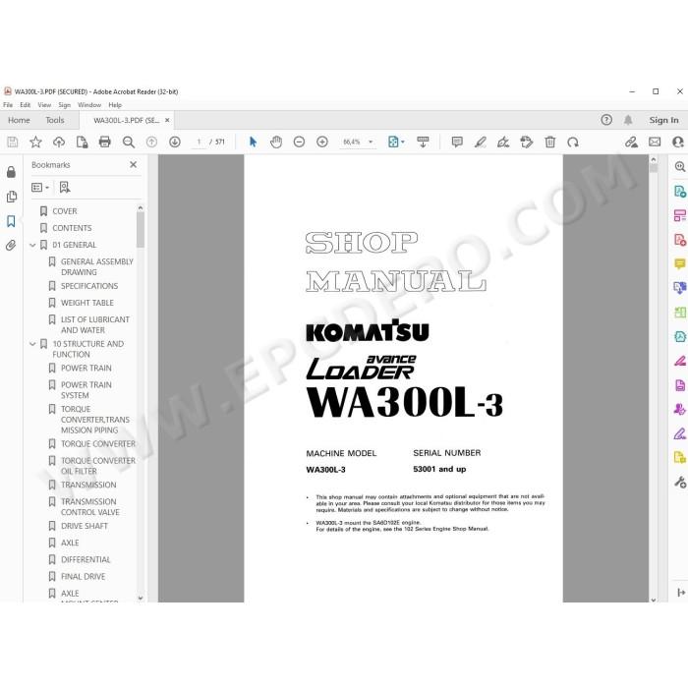
Task: Open the Sign menu
Action: point(64,105)
